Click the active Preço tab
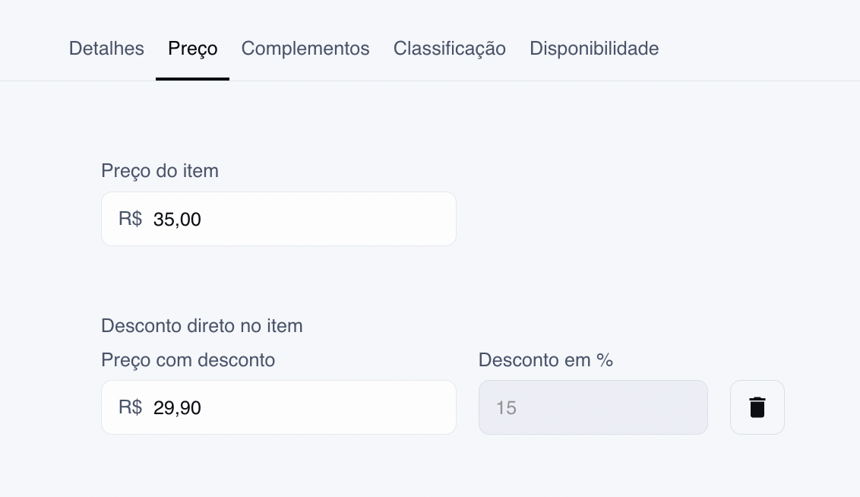860x497 pixels. [192, 49]
